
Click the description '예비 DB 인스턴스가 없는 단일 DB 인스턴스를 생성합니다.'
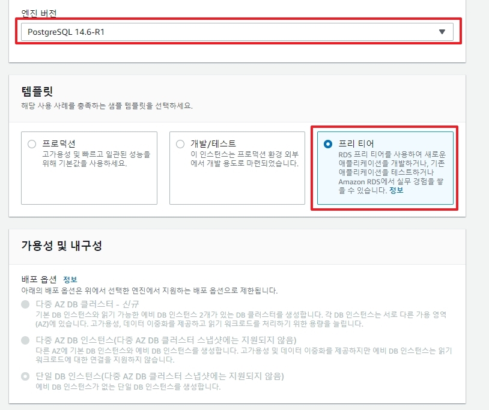tap(128, 387)
